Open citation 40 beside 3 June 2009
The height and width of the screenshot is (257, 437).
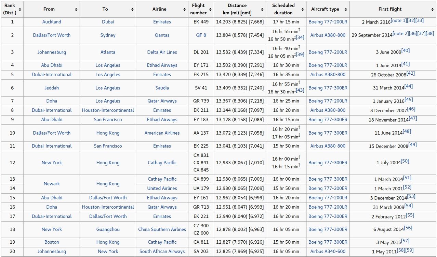click(x=406, y=51)
